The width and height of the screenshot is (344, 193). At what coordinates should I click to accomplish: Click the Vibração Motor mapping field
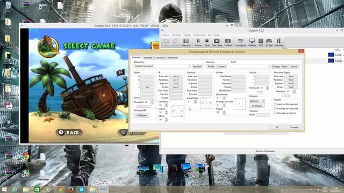click(263, 115)
